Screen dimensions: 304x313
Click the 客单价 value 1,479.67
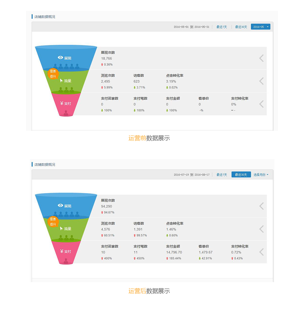(x=205, y=252)
